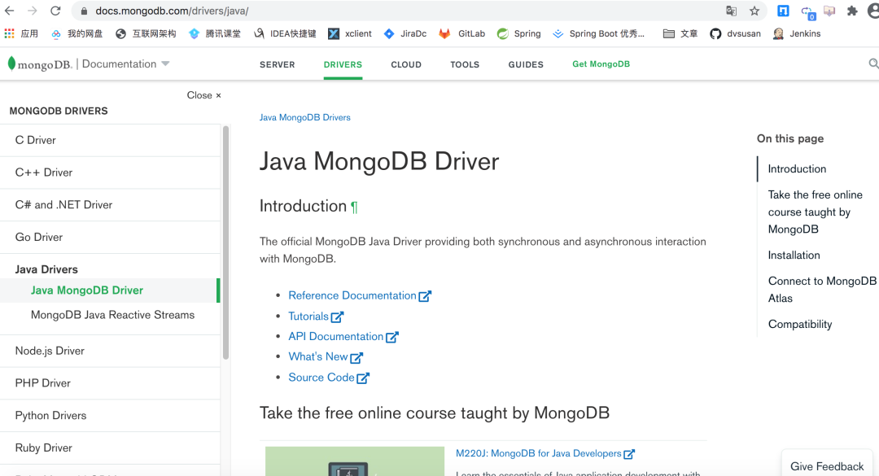Open the browser extensions puzzle icon
Viewport: 879px width, 476px height.
[852, 11]
